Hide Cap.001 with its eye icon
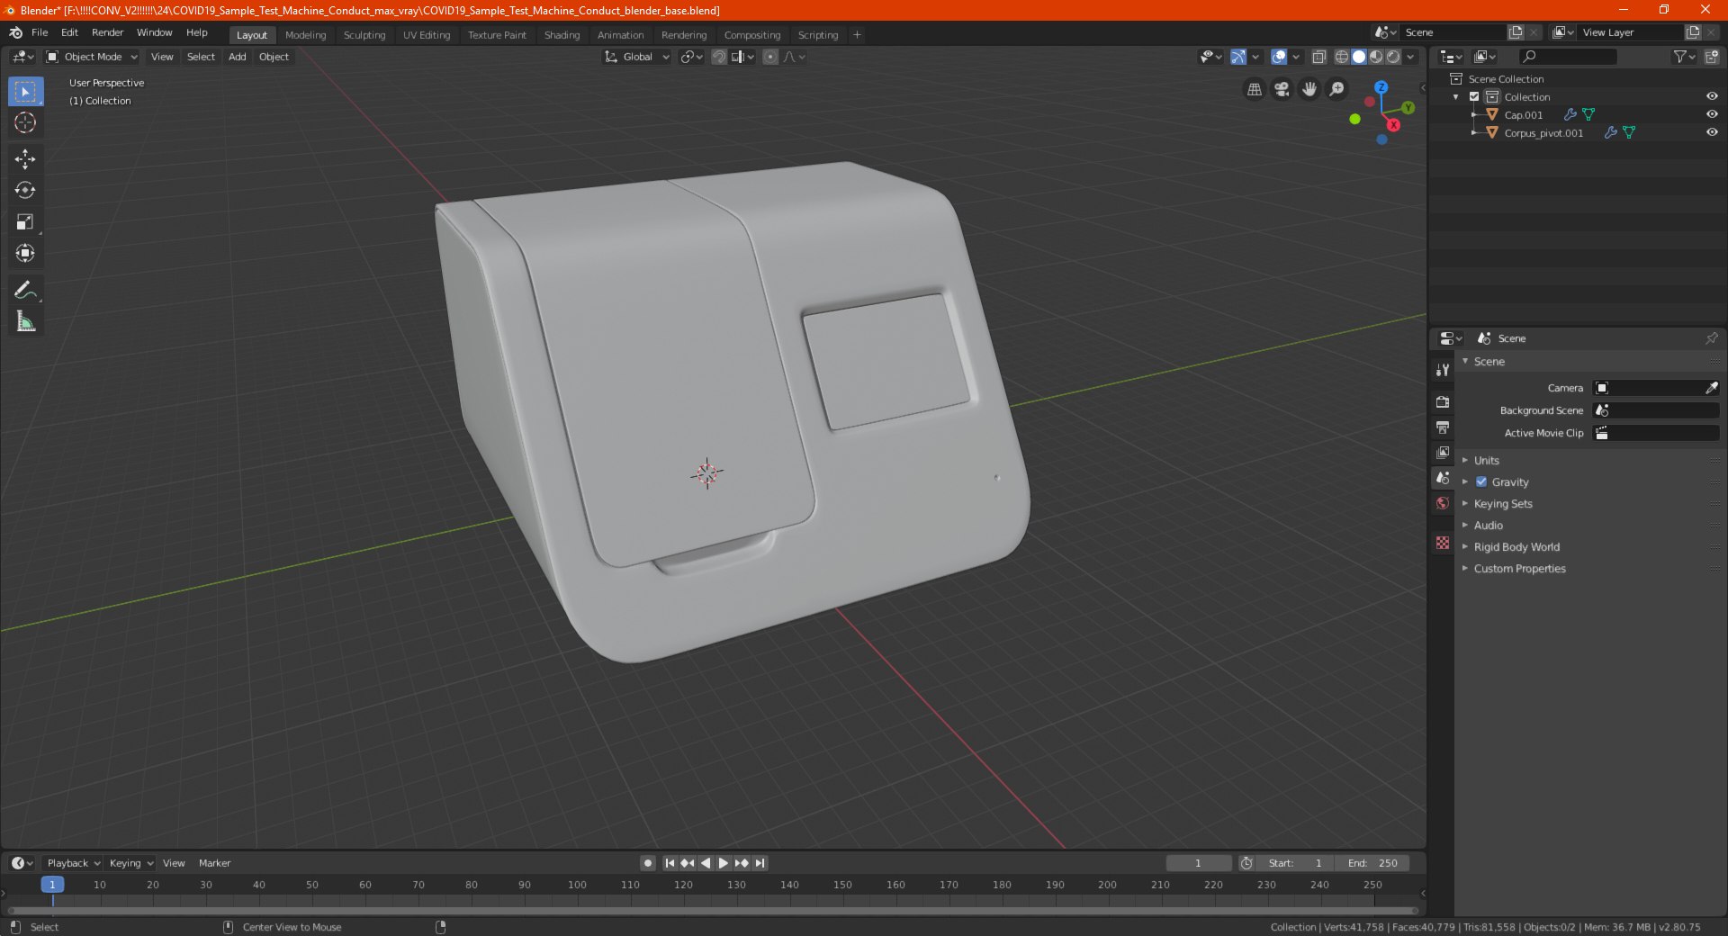The height and width of the screenshot is (936, 1728). coord(1712,114)
